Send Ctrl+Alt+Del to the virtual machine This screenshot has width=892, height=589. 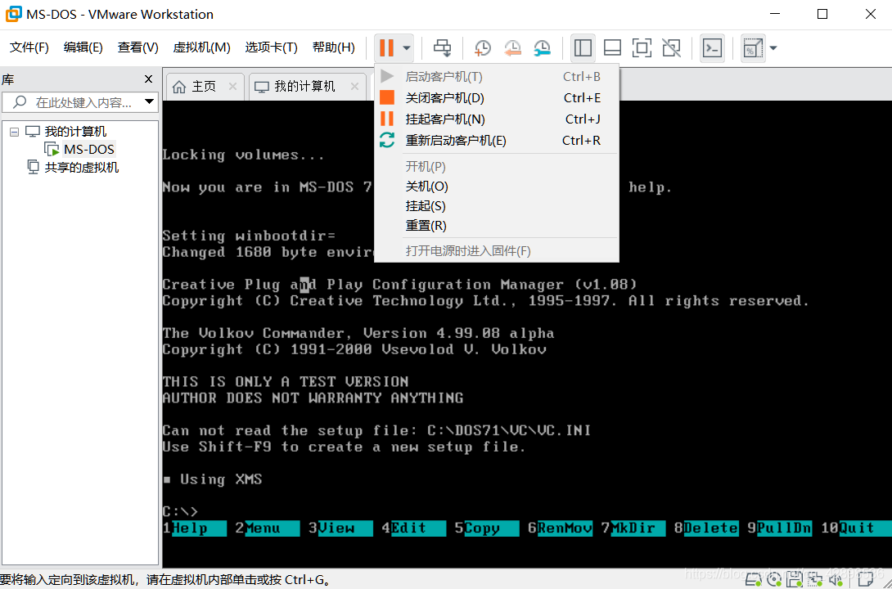point(442,47)
